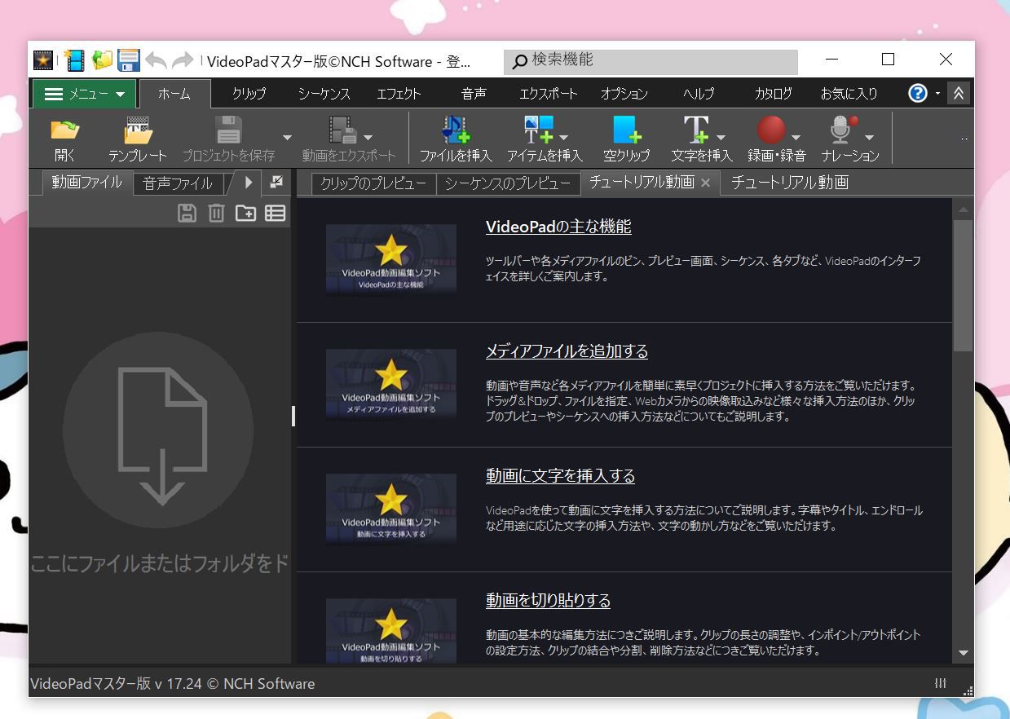1010x719 pixels.
Task: Collapse the ribbon with double chevron button
Action: (x=959, y=93)
